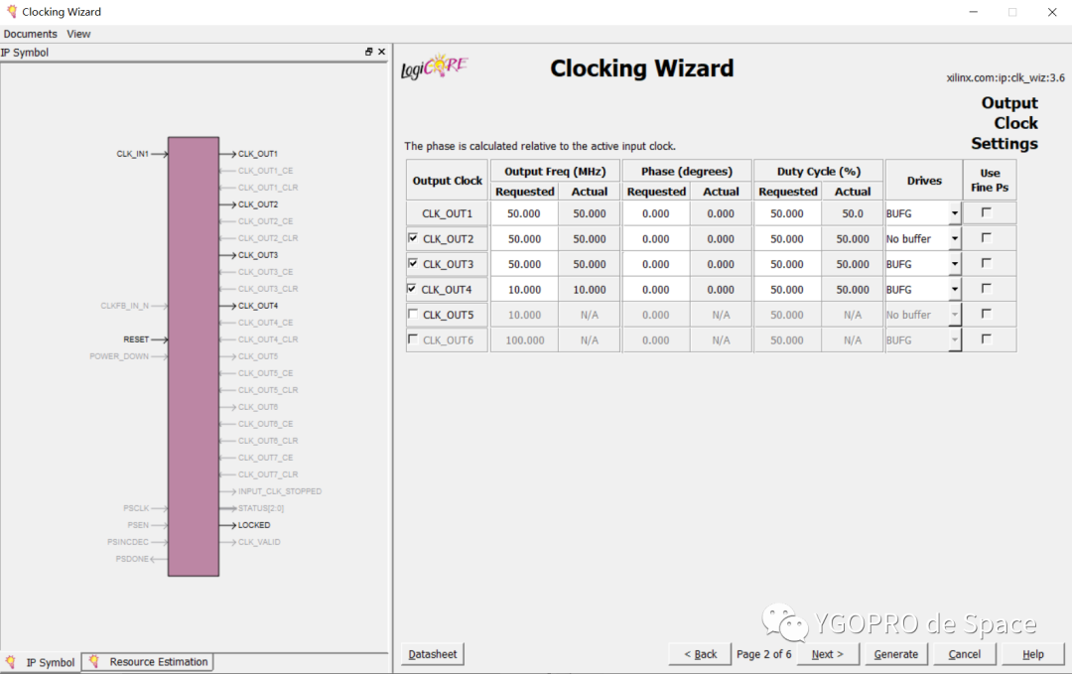
Task: Close the IP Symbol panel
Action: click(x=381, y=52)
